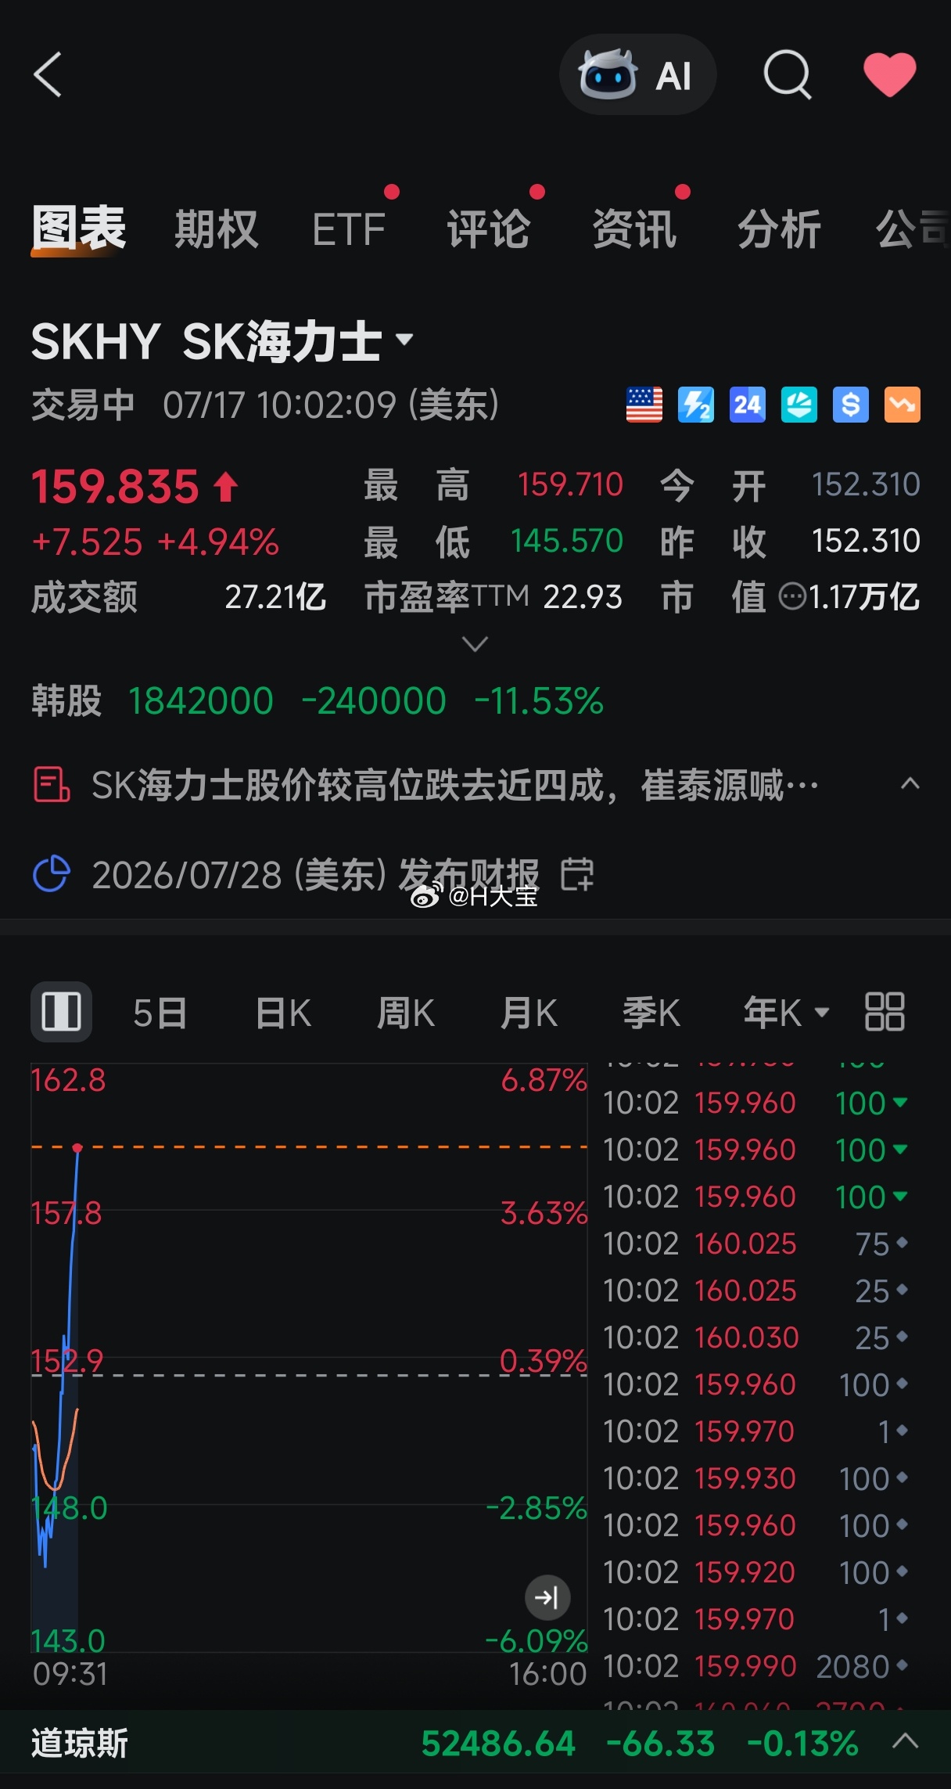Image resolution: width=951 pixels, height=1789 pixels.
Task: Open 2026/07/28 发布财报 earnings notice
Action: point(315,874)
